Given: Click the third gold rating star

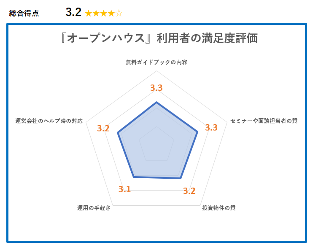Looking at the screenshot, I should pyautogui.click(x=104, y=14).
